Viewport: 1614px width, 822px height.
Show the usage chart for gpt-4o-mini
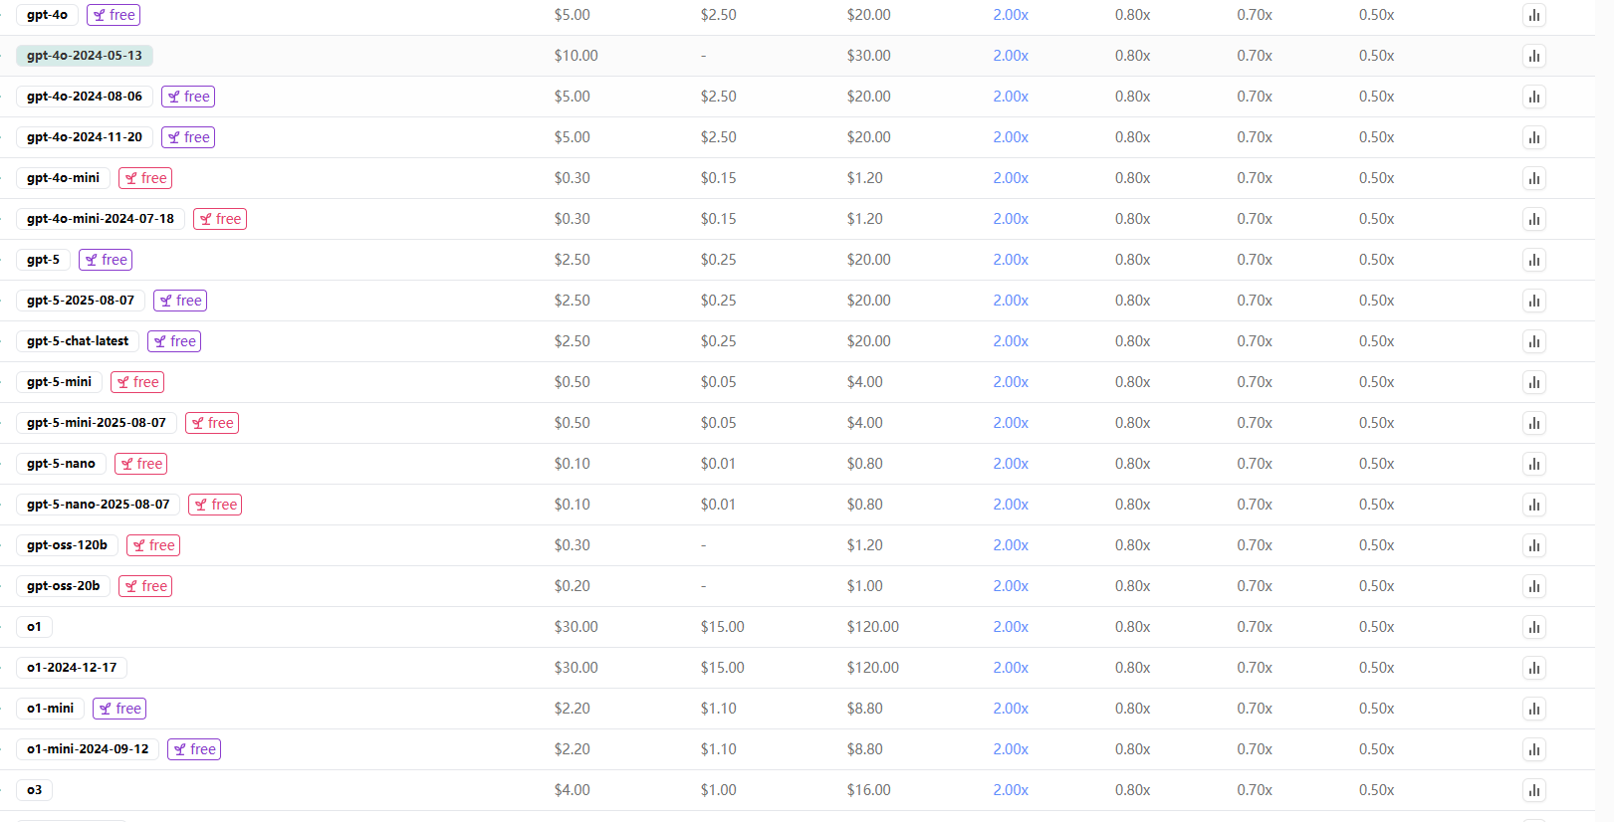pos(1533,178)
